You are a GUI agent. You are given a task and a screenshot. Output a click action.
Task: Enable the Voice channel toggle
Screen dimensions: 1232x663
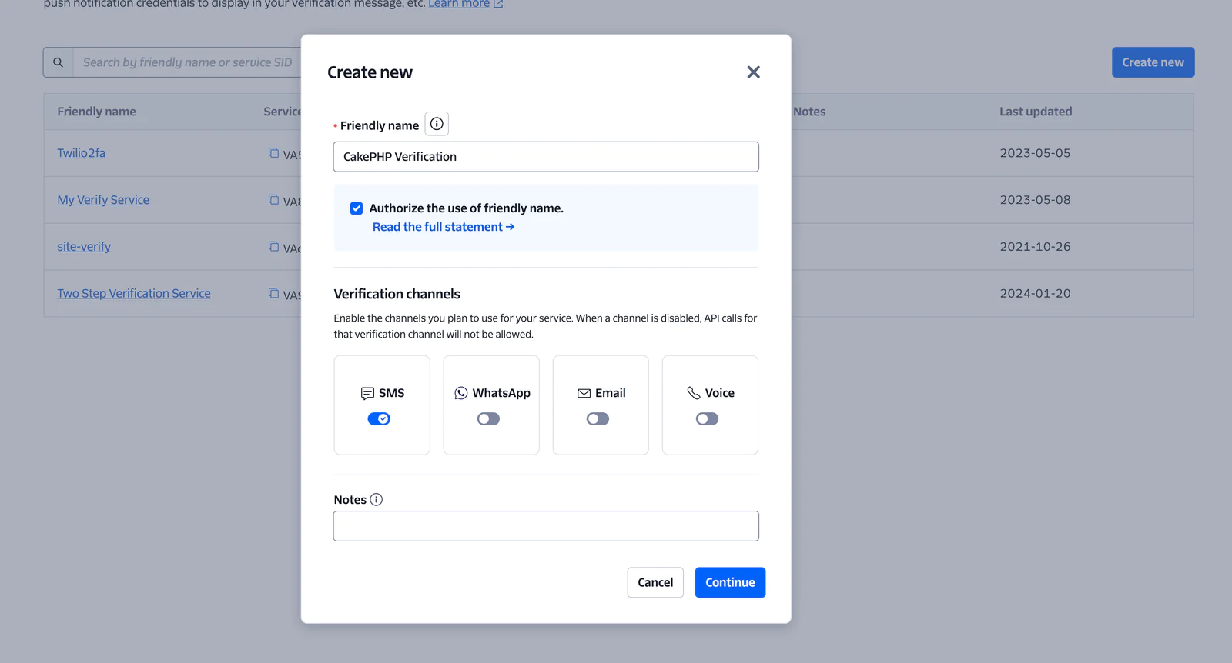(707, 419)
